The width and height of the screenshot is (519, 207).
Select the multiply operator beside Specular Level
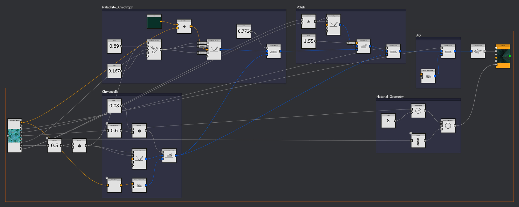(x=139, y=131)
